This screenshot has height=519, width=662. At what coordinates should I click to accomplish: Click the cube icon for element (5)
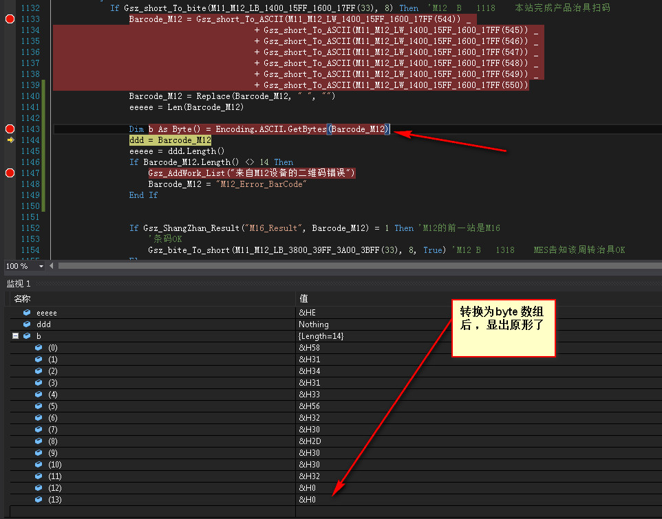[39, 406]
